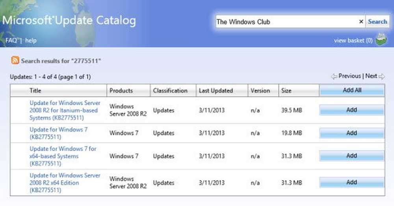
Task: Click Add All button
Action: click(x=351, y=90)
